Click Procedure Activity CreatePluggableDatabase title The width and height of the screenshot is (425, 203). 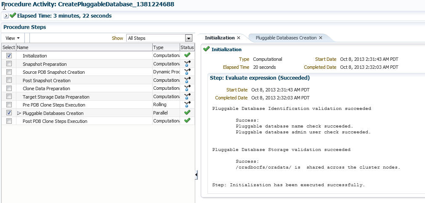tap(88, 4)
